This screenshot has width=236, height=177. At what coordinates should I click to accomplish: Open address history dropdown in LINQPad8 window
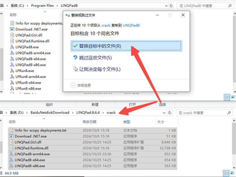pyautogui.click(x=166, y=6)
